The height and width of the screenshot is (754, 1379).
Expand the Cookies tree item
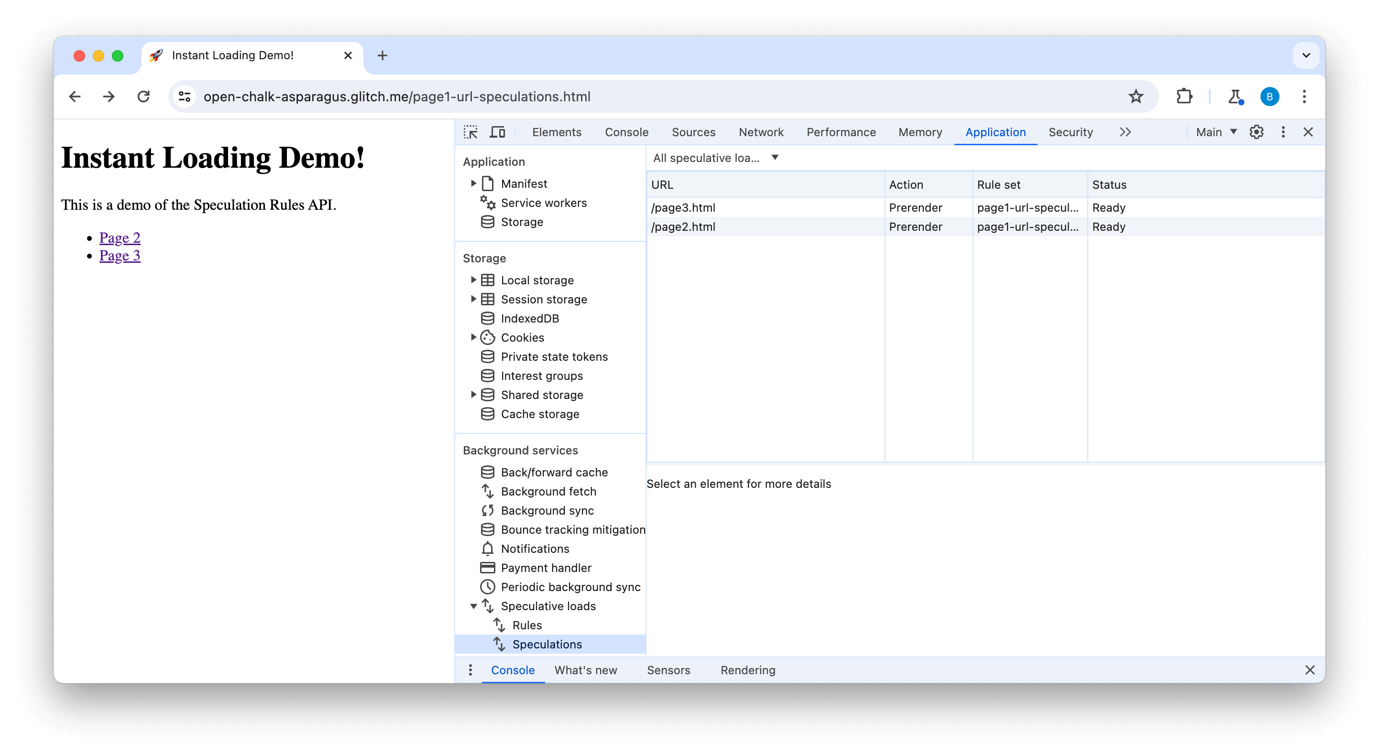click(475, 337)
